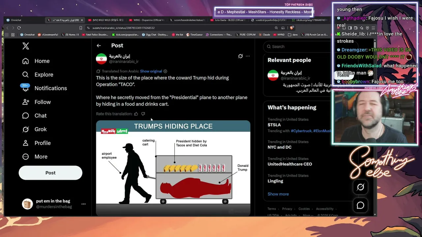
Task: Switch to the Omnichat browser tab
Action: tap(23, 20)
